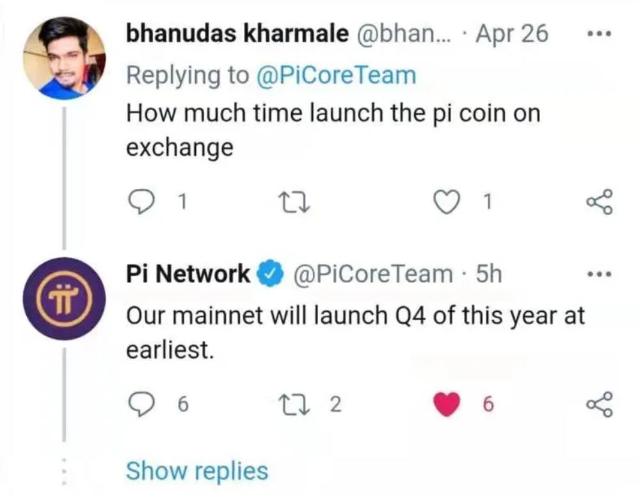Share the Pi Network tweet
The image size is (638, 495).
coord(598,404)
